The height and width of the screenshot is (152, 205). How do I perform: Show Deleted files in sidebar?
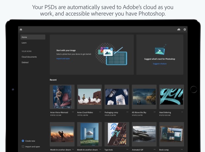(x=25, y=62)
